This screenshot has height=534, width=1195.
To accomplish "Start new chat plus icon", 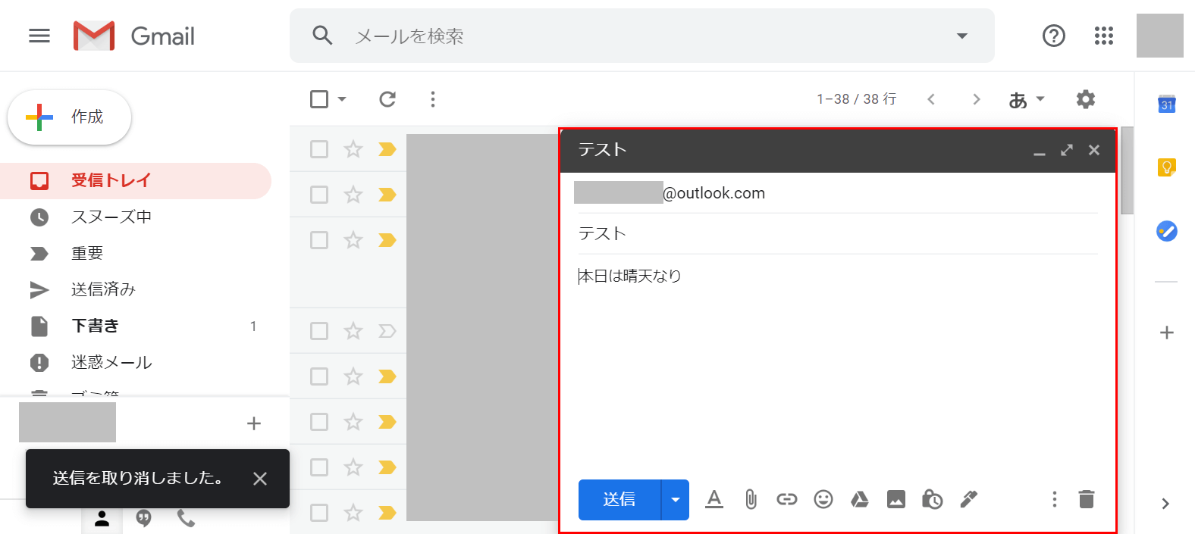I will coord(254,423).
